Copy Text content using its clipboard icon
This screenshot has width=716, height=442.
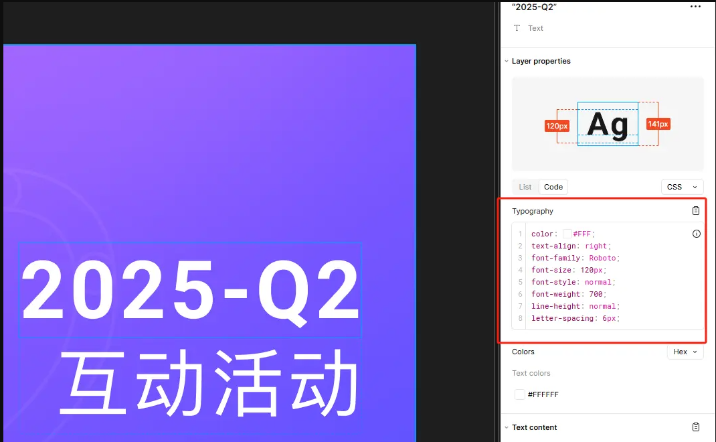click(696, 427)
